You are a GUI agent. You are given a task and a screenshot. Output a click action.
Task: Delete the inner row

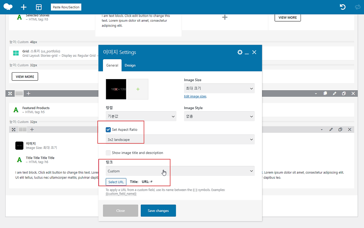[x=350, y=130]
